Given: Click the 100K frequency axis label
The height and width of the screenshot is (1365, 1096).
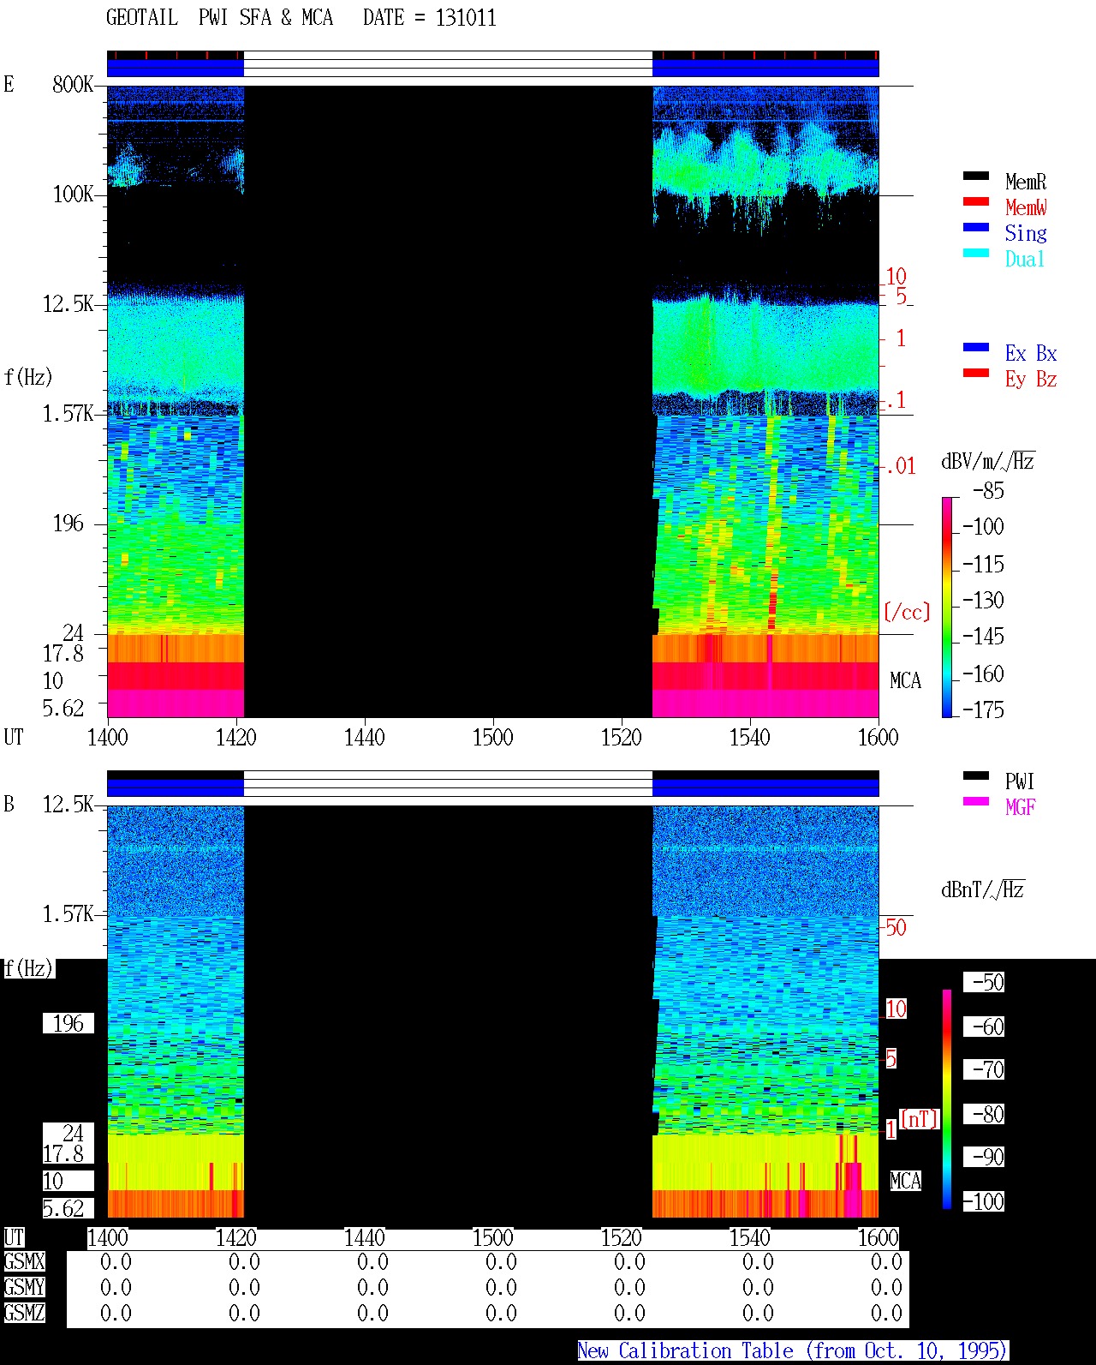Looking at the screenshot, I should 73,194.
